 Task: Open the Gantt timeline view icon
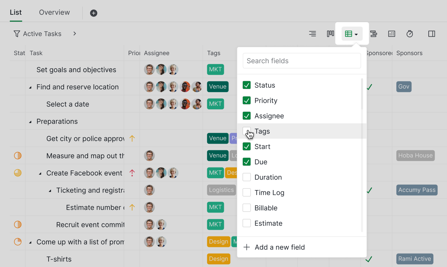pyautogui.click(x=373, y=34)
